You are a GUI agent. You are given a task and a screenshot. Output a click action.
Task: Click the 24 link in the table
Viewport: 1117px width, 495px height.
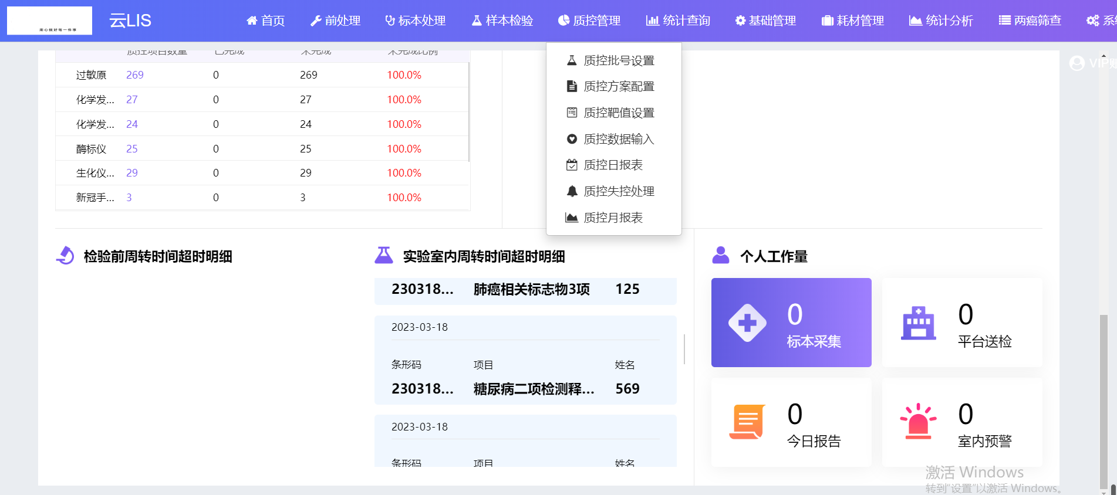132,124
